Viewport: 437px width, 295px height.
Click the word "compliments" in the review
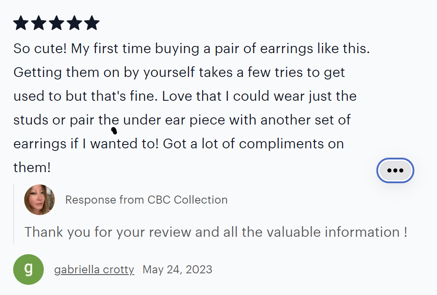(281, 144)
